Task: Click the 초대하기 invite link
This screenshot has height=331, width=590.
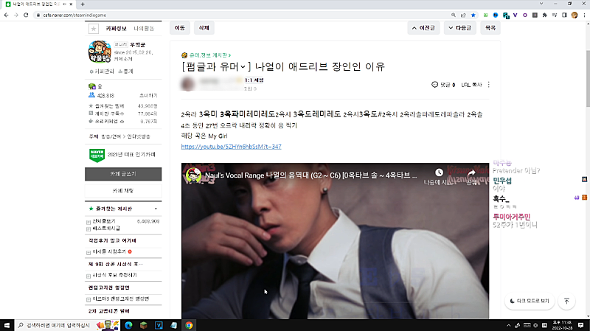Action: pos(148,96)
